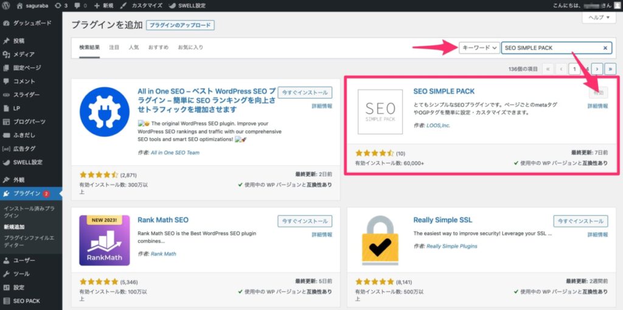Open SEO PACK menu in sidebar

31,301
